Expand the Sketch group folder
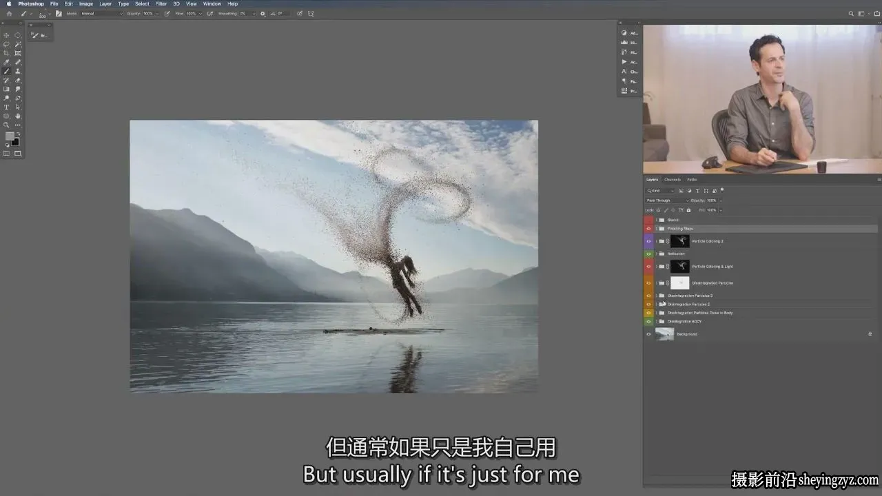The width and height of the screenshot is (882, 496). pos(656,220)
